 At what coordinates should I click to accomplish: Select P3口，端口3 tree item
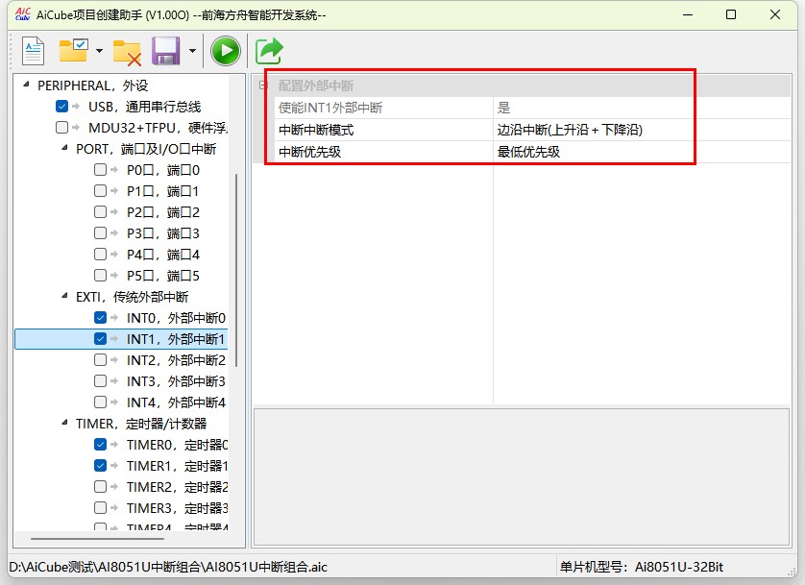163,233
